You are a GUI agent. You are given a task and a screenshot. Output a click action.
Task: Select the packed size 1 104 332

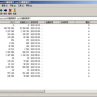pyautogui.click(x=25, y=55)
